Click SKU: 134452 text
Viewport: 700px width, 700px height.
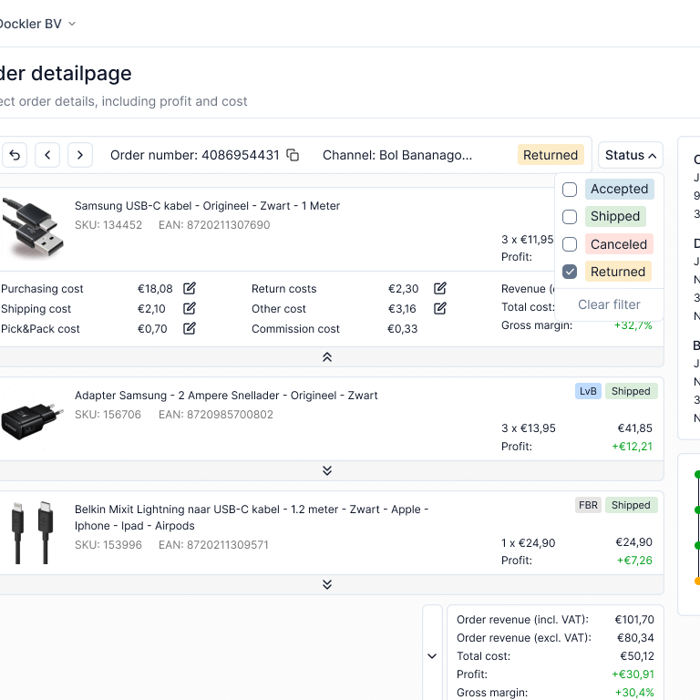[x=108, y=225]
